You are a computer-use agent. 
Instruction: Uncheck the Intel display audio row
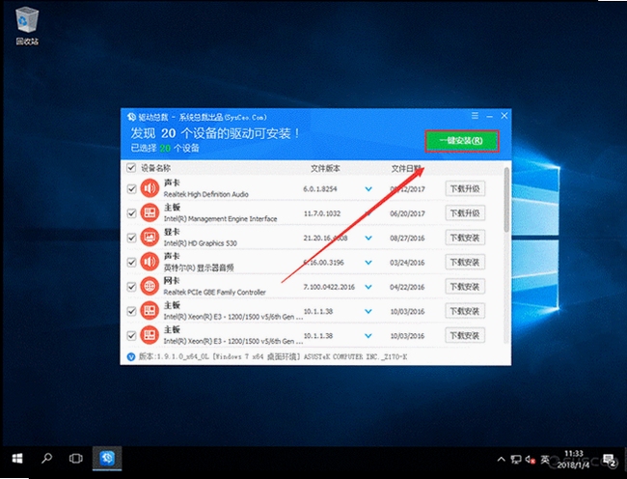(x=131, y=262)
